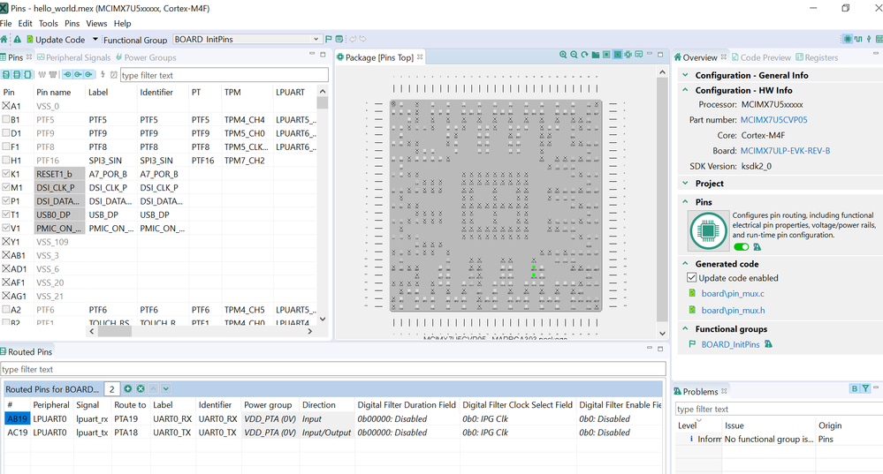Image resolution: width=883 pixels, height=474 pixels.
Task: Select the AB19 routed pin row cell
Action: coord(17,418)
